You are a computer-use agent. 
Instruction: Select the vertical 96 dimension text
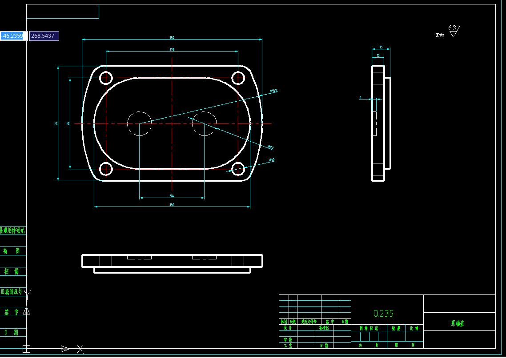56,124
